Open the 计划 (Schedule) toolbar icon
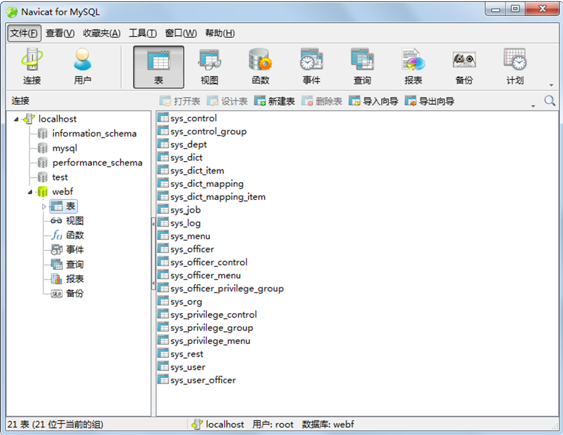Viewport: 563px width, 435px height. coord(515,67)
